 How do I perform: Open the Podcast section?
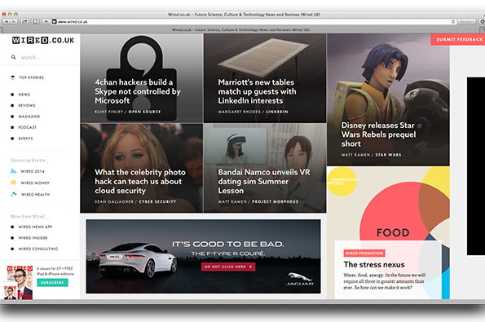(28, 127)
